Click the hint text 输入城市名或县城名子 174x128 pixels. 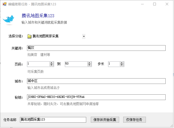tap(43, 88)
